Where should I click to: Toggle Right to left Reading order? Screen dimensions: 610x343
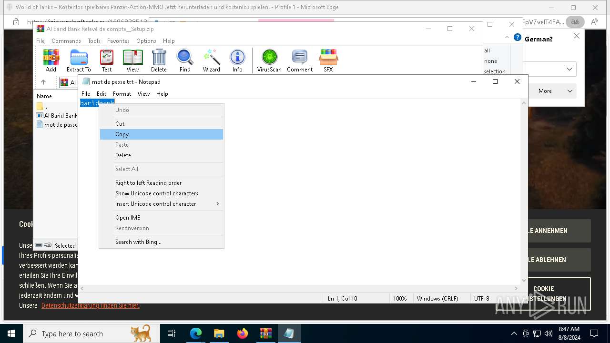click(x=162, y=183)
